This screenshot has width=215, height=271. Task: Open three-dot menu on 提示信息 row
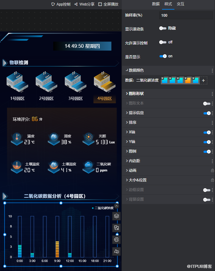coord(212,113)
